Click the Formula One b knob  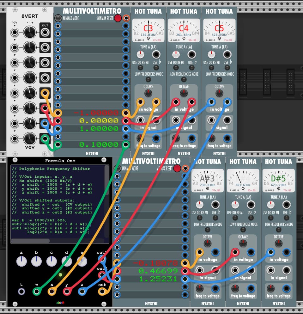(36, 261)
